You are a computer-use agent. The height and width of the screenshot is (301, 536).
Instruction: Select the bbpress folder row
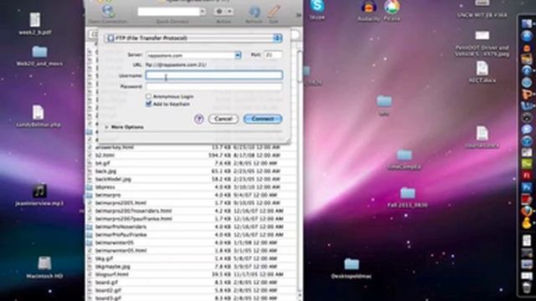192,187
